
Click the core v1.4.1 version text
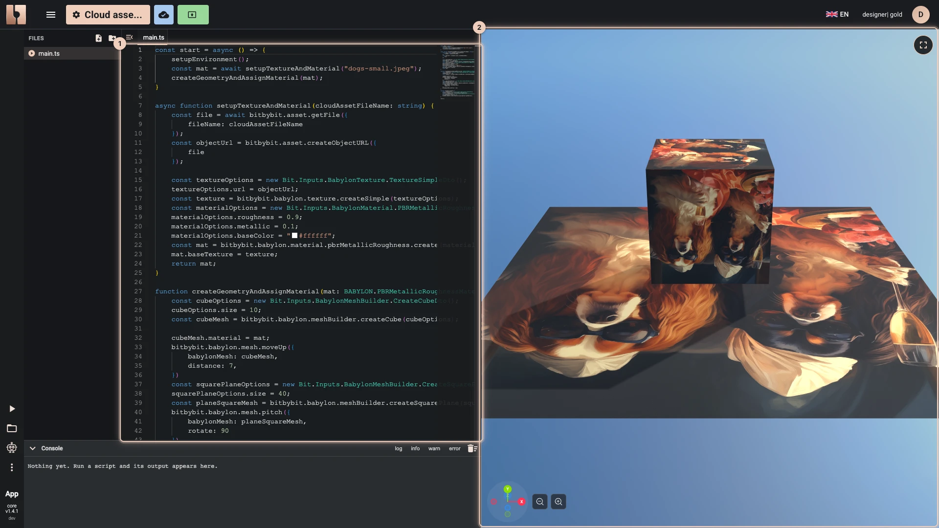[12, 508]
